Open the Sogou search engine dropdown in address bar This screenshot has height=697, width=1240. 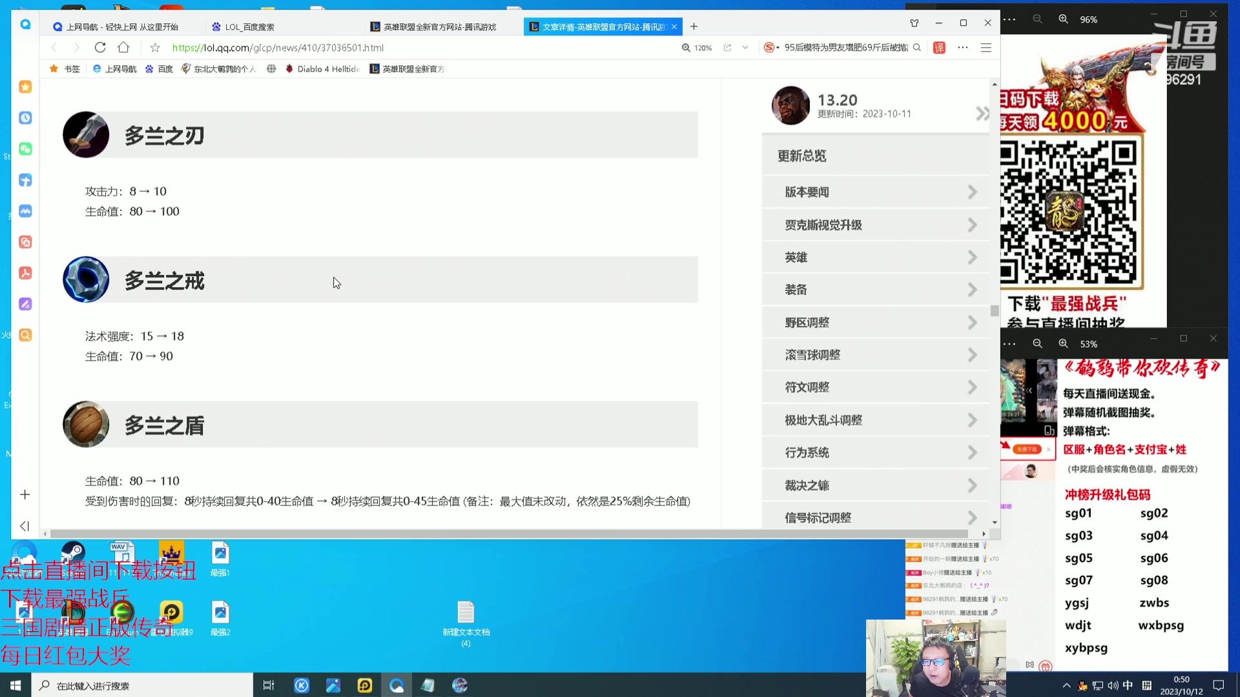tap(770, 47)
